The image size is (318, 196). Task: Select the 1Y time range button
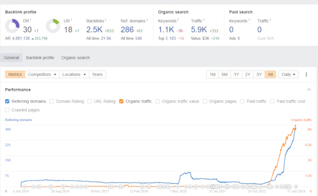tap(236, 75)
